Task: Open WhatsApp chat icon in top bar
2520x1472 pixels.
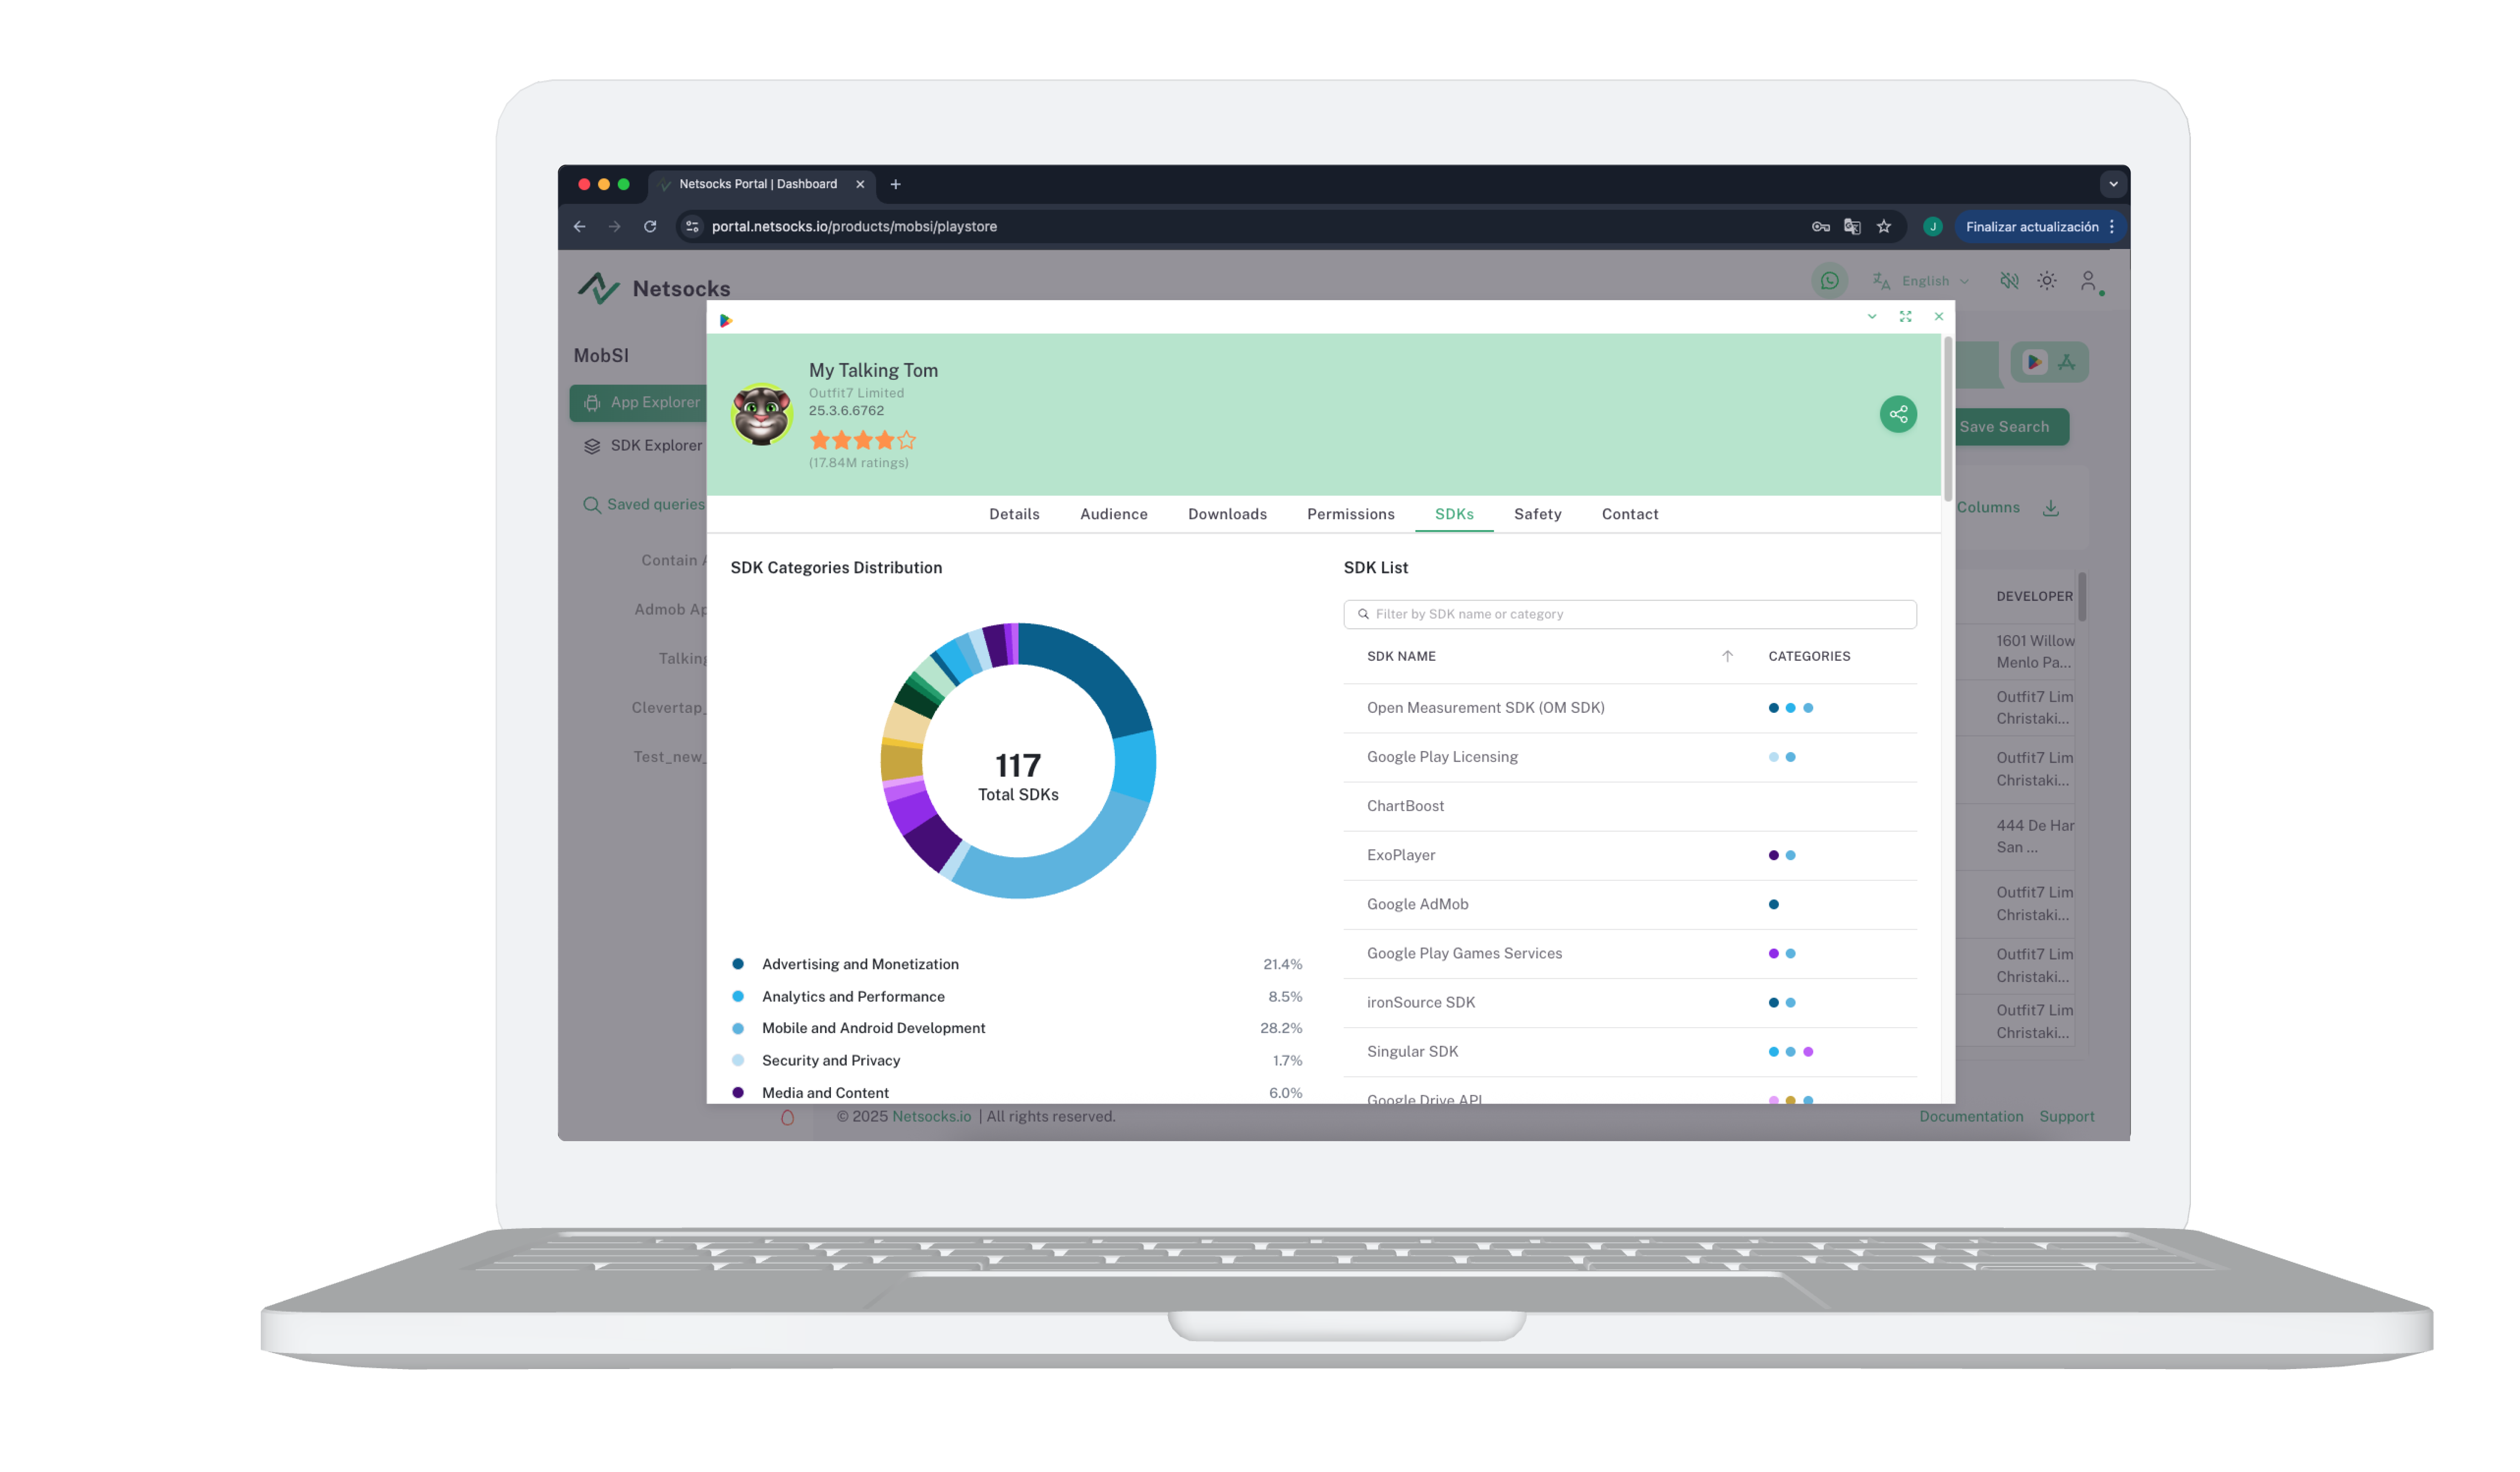Action: pyautogui.click(x=1829, y=281)
